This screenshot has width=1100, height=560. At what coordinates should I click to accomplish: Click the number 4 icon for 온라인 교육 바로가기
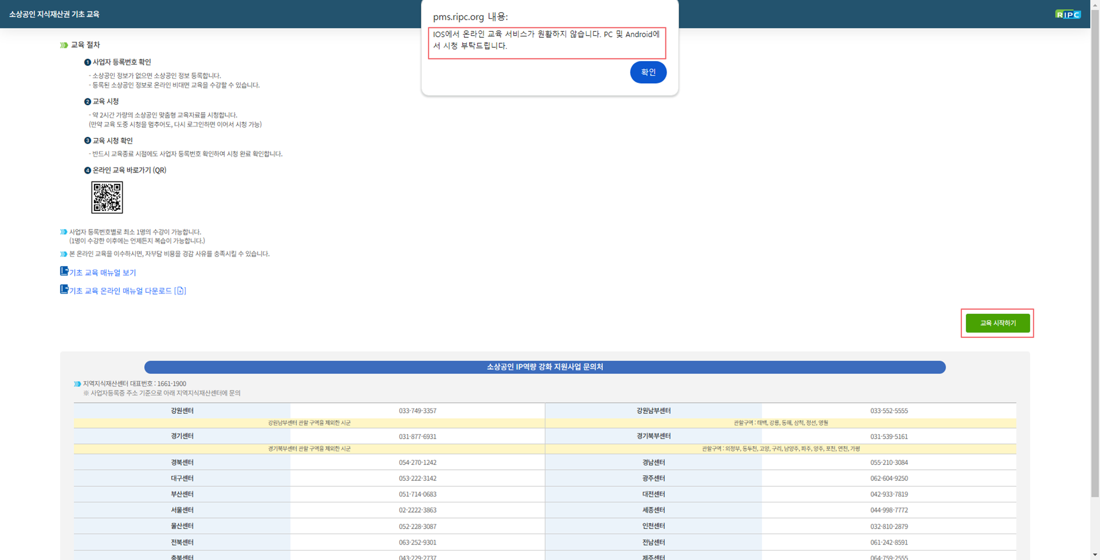tap(87, 170)
